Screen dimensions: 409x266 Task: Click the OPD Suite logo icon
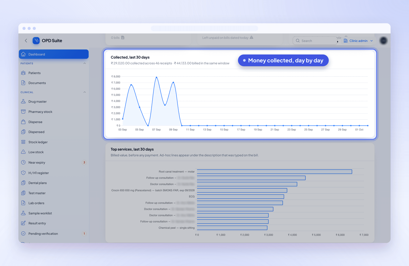click(36, 41)
